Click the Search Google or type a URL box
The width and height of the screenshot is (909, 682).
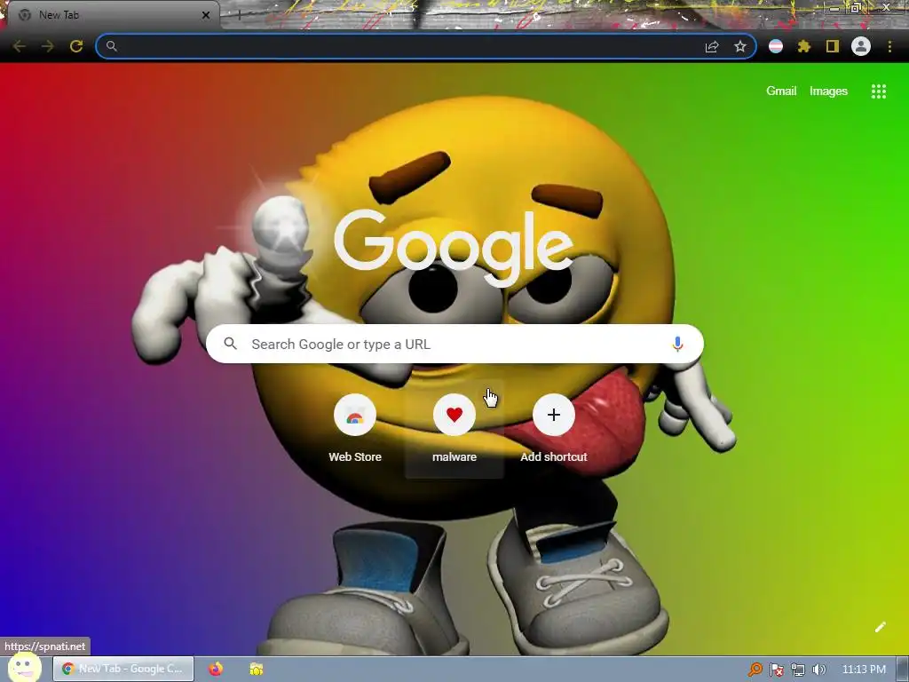(x=454, y=344)
